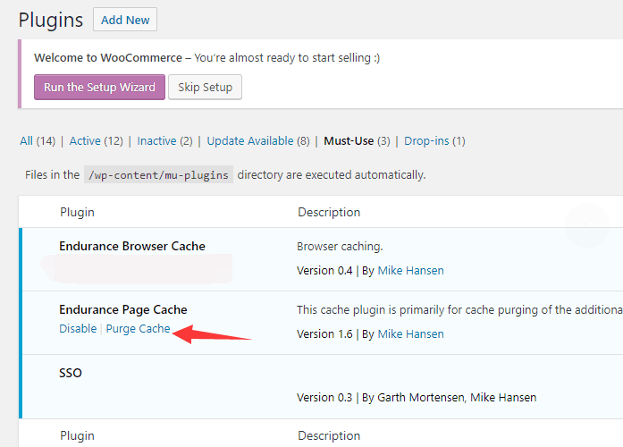Viewport: 623px width, 447px height.
Task: Disable the Endurance Page Cache plugin
Action: click(x=78, y=329)
